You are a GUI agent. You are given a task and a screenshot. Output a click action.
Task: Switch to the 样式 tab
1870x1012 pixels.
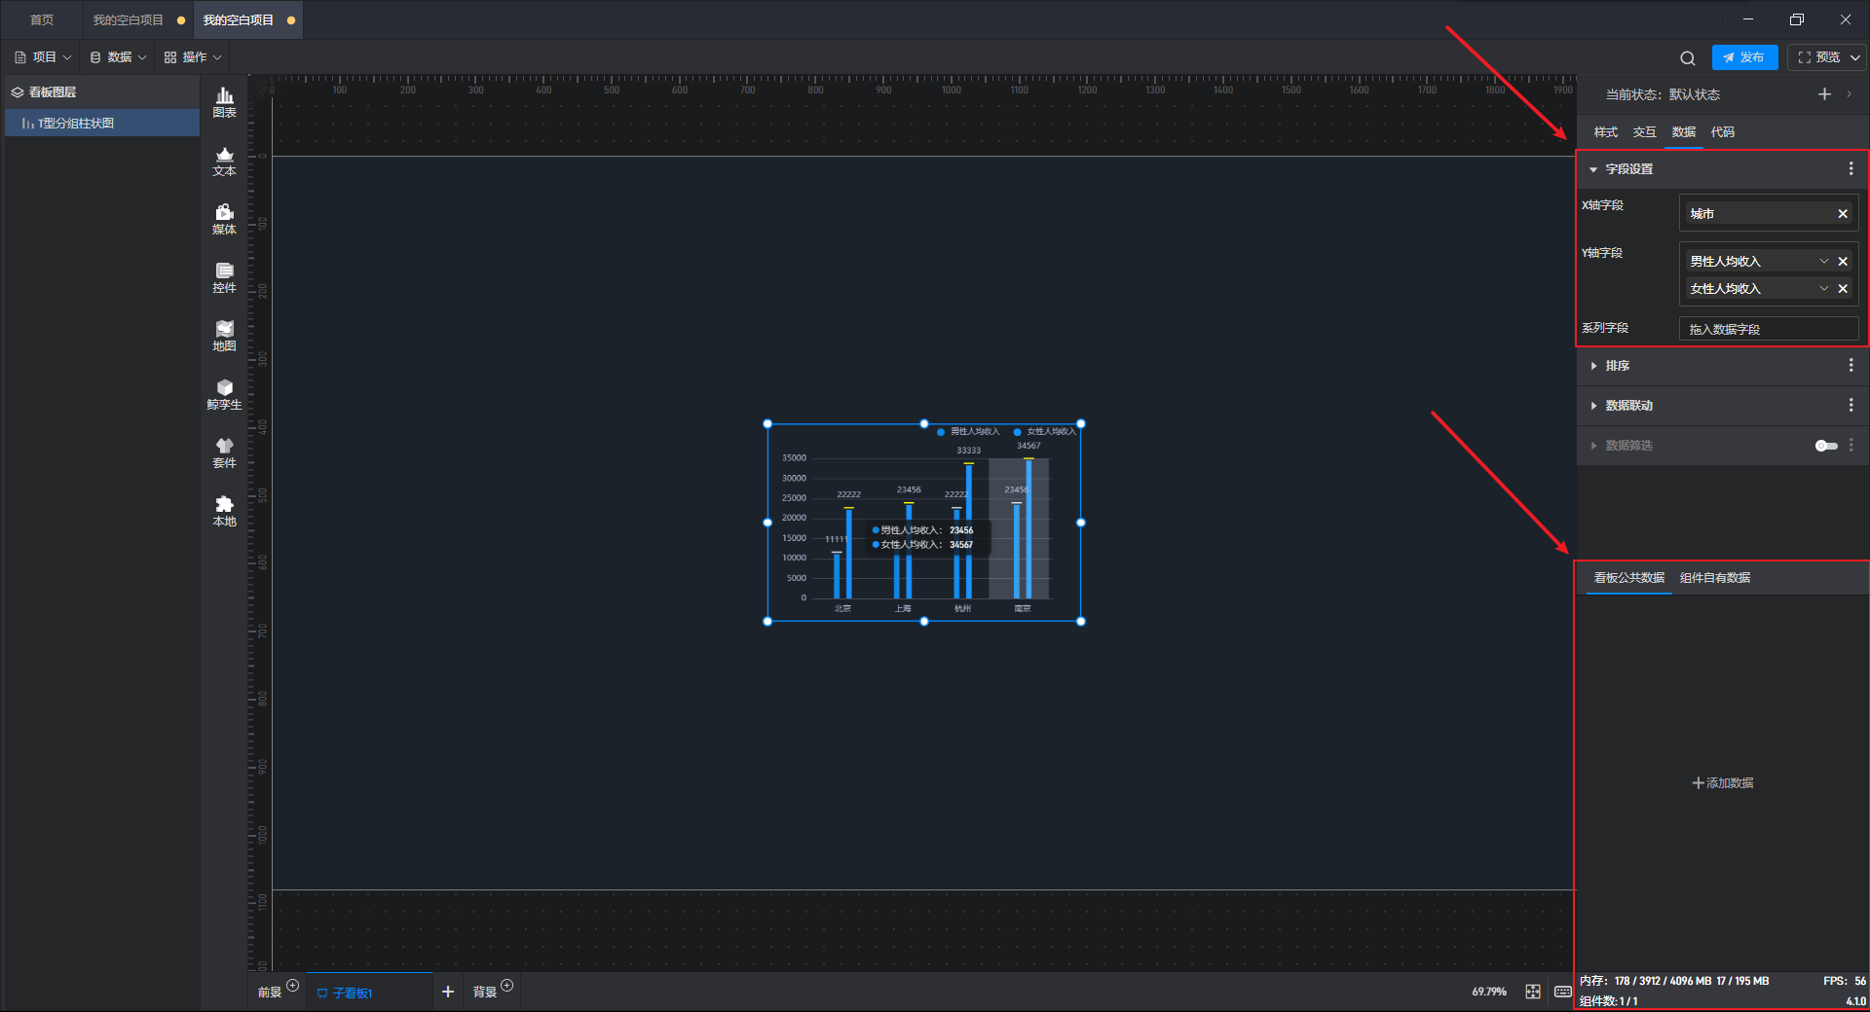[1605, 132]
